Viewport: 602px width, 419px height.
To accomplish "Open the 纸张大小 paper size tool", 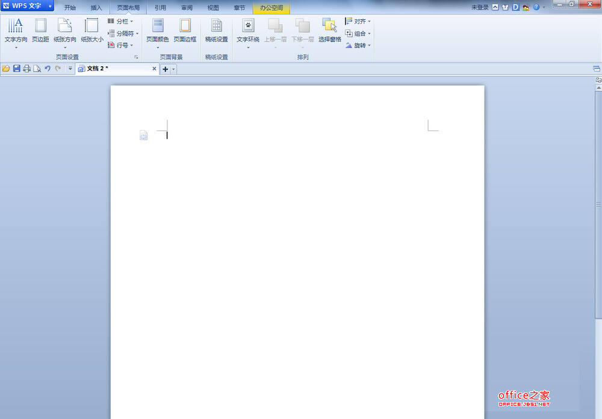I will [x=92, y=31].
